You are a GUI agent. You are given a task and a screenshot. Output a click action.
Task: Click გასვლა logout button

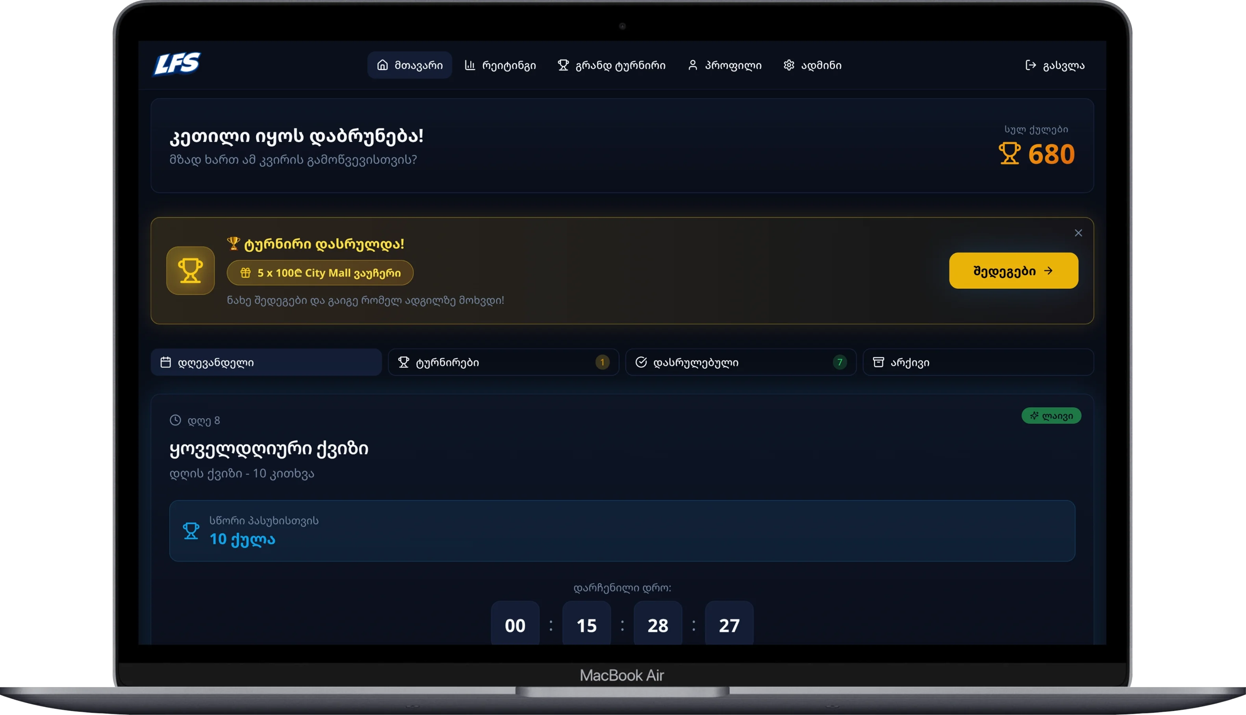tap(1055, 65)
